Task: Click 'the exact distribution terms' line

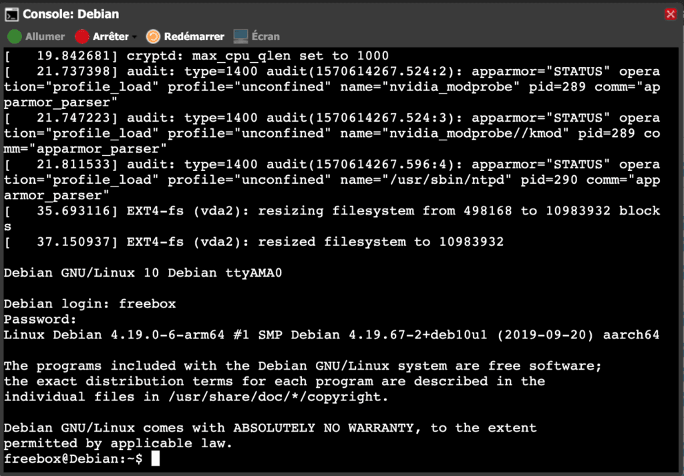Action: tap(275, 381)
